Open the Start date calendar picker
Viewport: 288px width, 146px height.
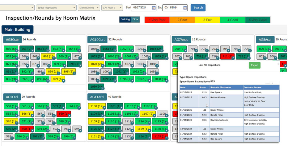point(154,8)
